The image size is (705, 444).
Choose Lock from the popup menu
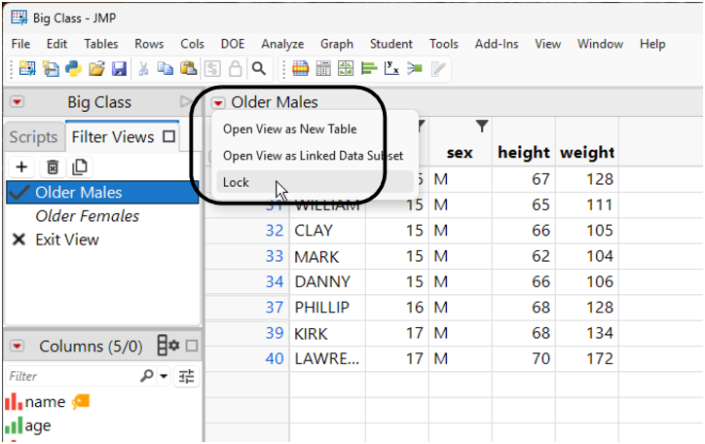pyautogui.click(x=236, y=182)
